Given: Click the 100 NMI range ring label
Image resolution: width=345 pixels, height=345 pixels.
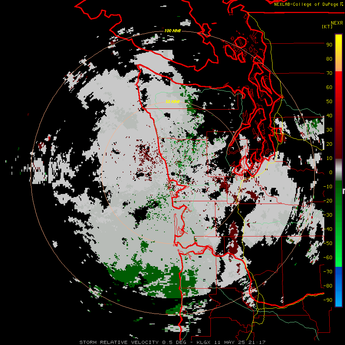Looking at the screenshot, I should point(172,31).
